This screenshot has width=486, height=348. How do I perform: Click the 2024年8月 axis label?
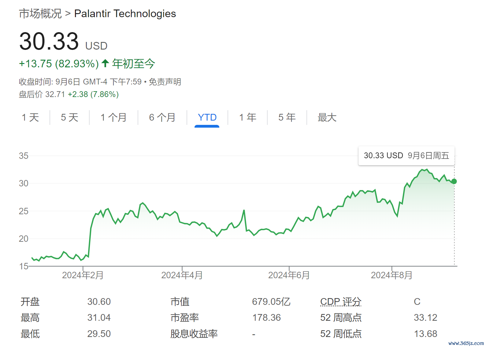click(x=392, y=275)
